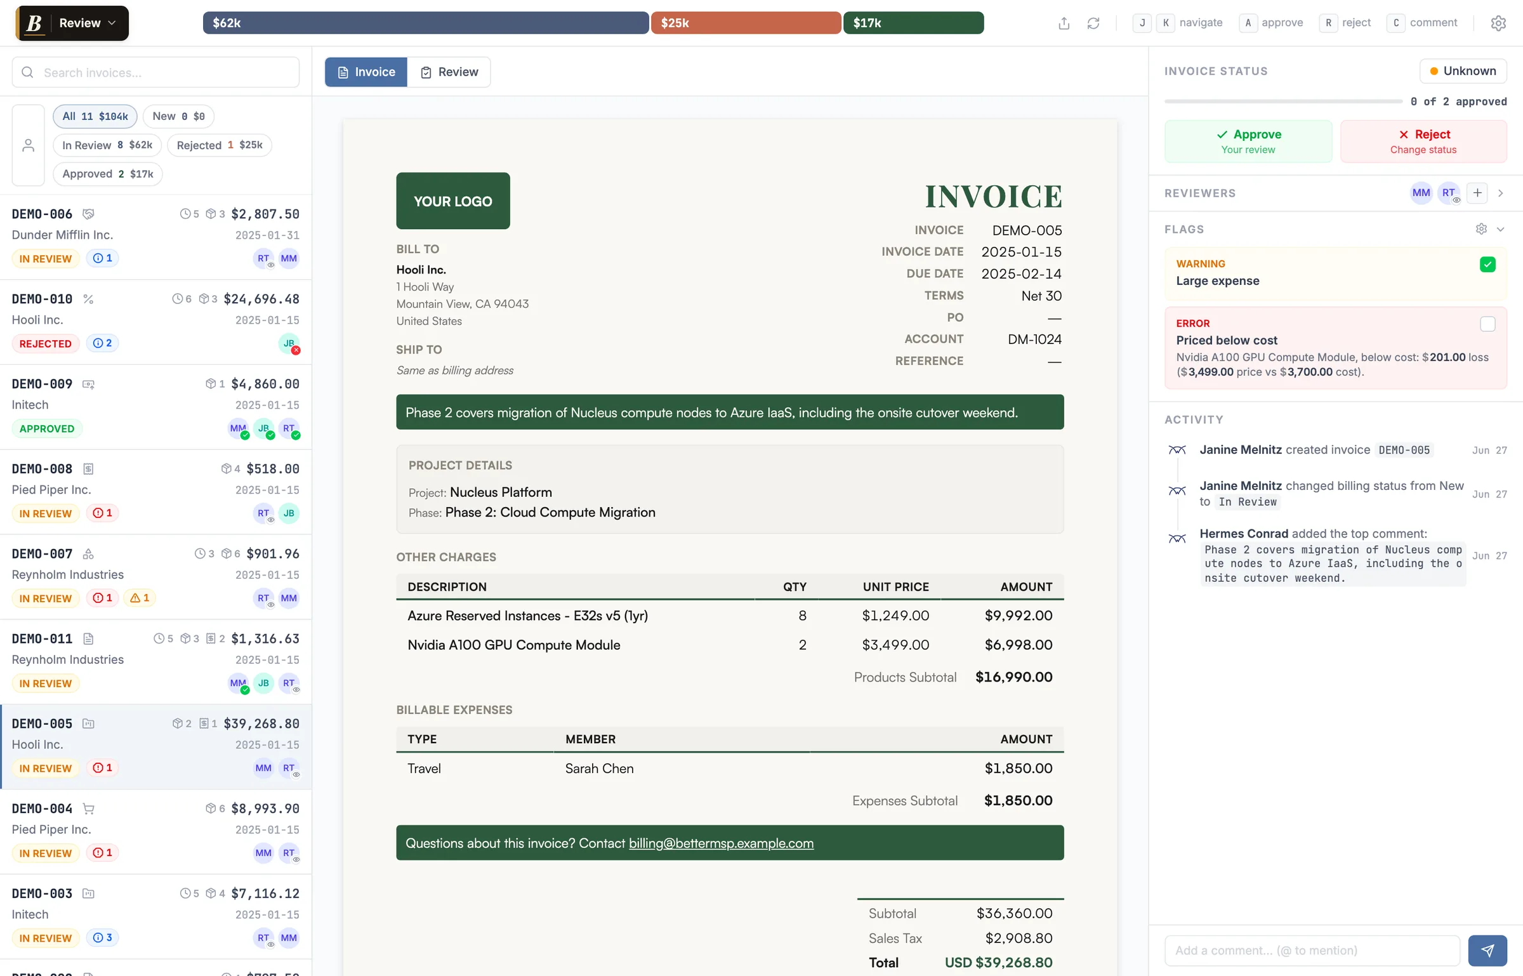
Task: Click the RT reviewer avatar in Reviewers section
Action: pyautogui.click(x=1449, y=193)
